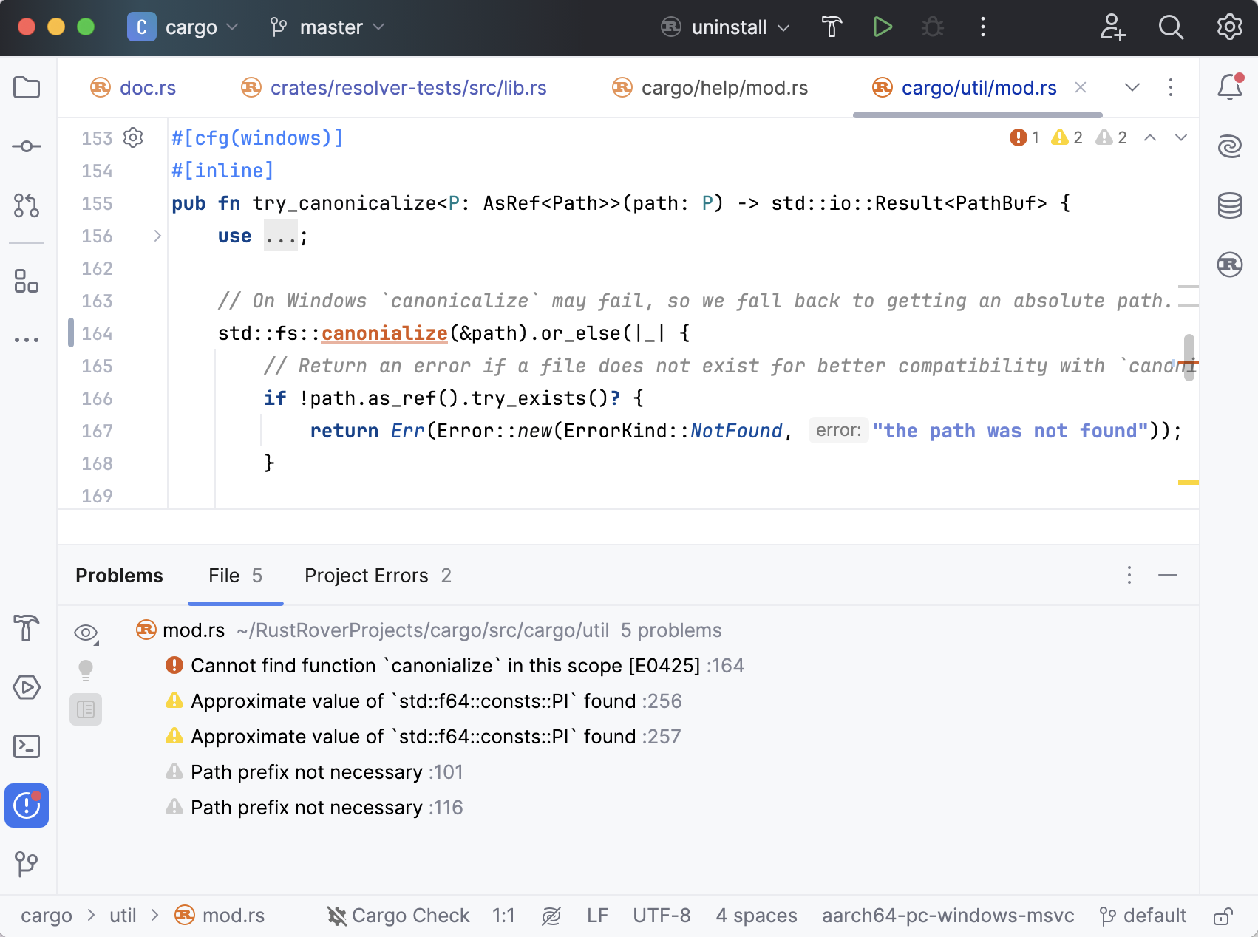The height and width of the screenshot is (937, 1258).
Task: Open the Notifications bell
Action: click(1230, 87)
